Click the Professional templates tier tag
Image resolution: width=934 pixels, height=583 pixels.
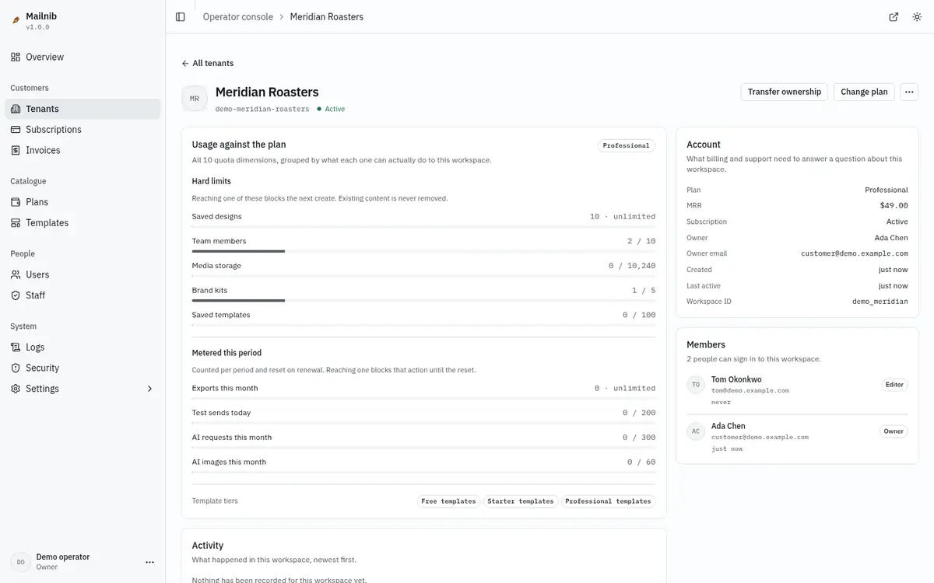608,501
